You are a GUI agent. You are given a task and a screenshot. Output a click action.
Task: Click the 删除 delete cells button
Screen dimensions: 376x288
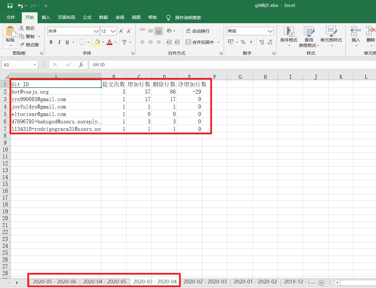click(370, 37)
